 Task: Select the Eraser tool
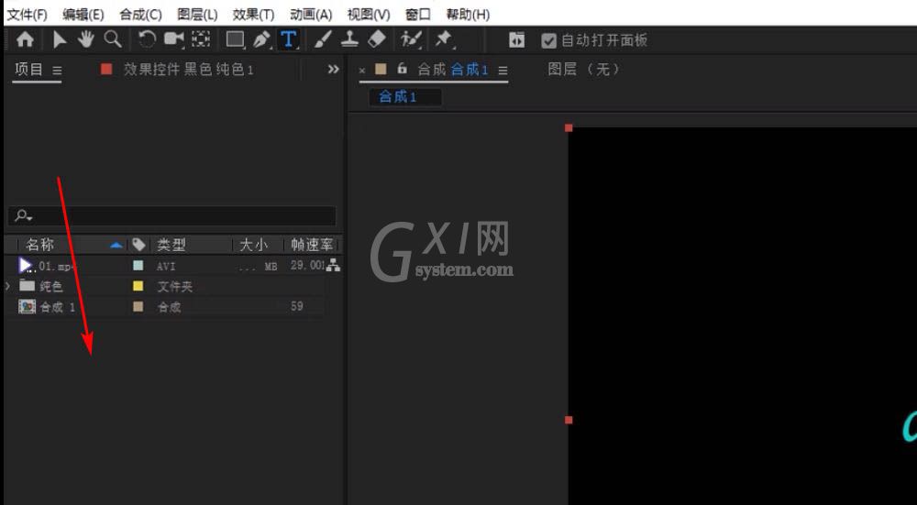(377, 39)
